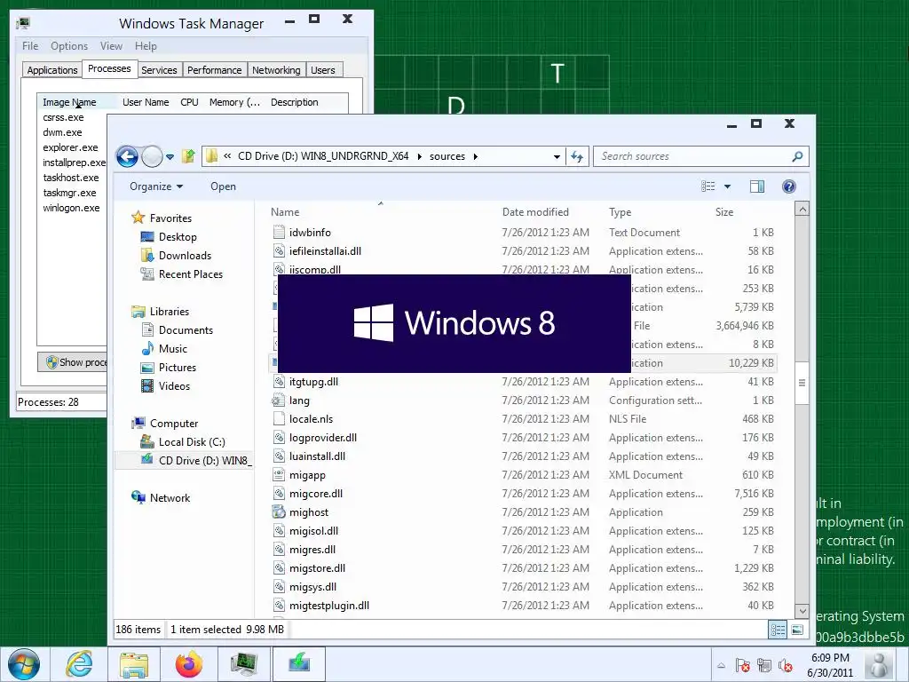
Task: Open Help menu in Task Manager
Action: point(146,46)
